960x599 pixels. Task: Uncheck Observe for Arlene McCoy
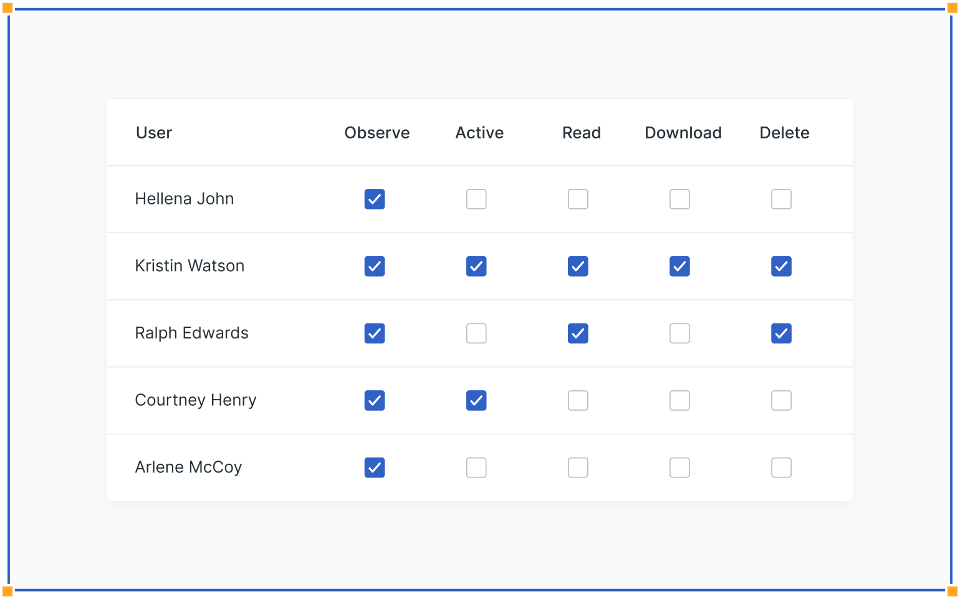pyautogui.click(x=375, y=467)
